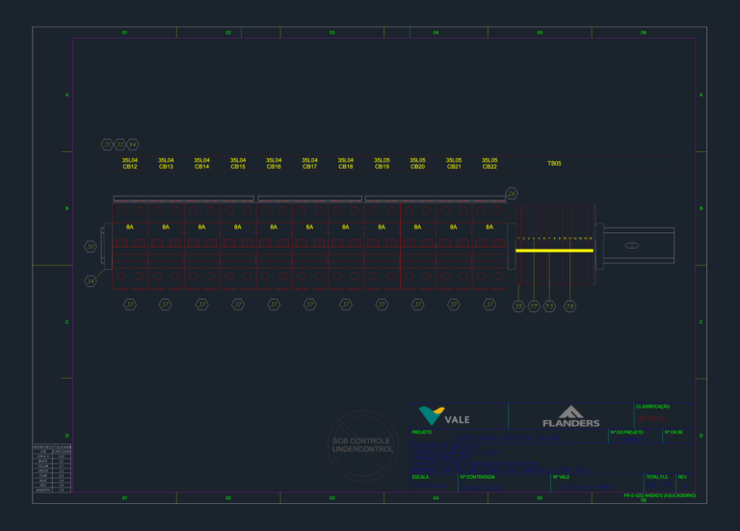Click the PROJETO field label

[x=422, y=432]
